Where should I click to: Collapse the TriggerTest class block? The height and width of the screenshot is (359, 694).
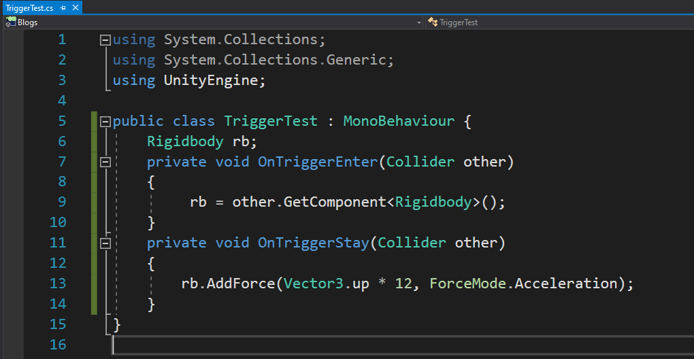(105, 122)
